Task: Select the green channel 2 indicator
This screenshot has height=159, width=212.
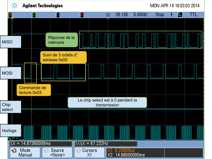Action: pos(34,15)
